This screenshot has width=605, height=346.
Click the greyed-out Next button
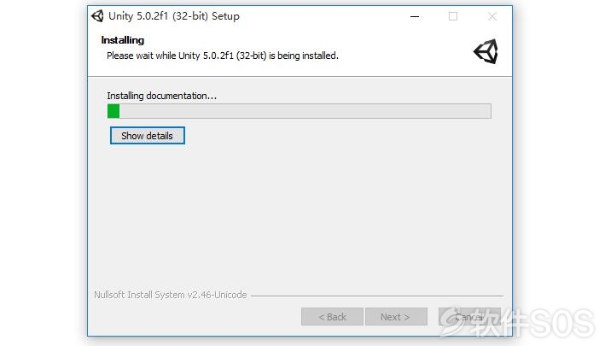(x=396, y=317)
